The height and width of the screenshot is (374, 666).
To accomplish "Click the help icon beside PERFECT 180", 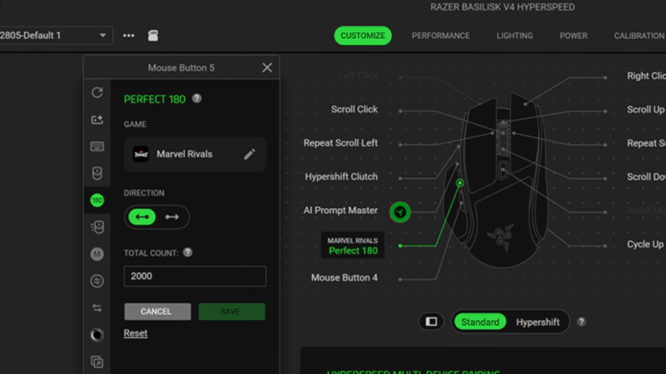I will point(197,99).
